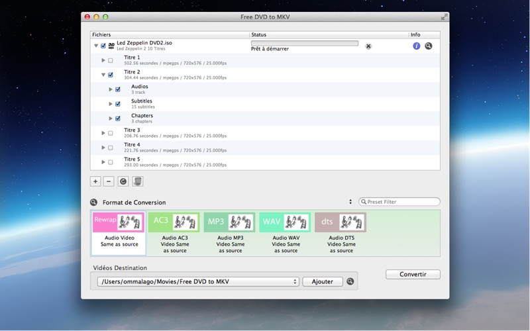Select the MP3 audio preset

[x=229, y=233]
